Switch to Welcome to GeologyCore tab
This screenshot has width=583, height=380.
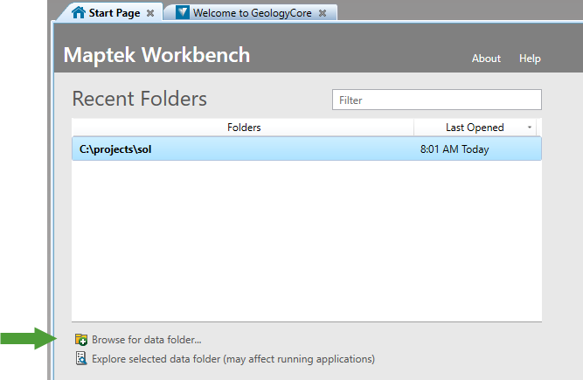tap(252, 13)
